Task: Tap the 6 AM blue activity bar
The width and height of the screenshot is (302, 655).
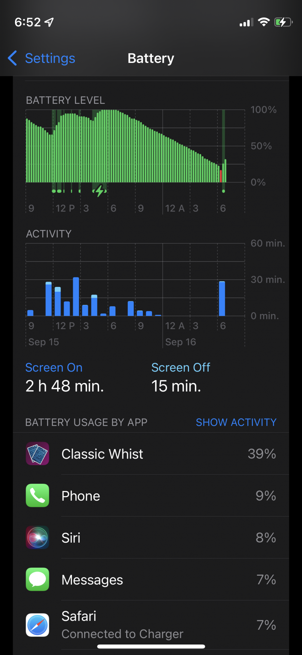Action: point(222,298)
